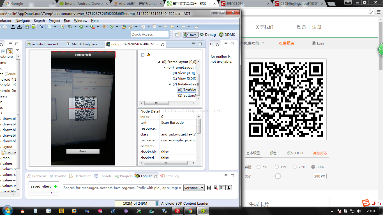Click the Open Perspective icon

[x=177, y=34]
